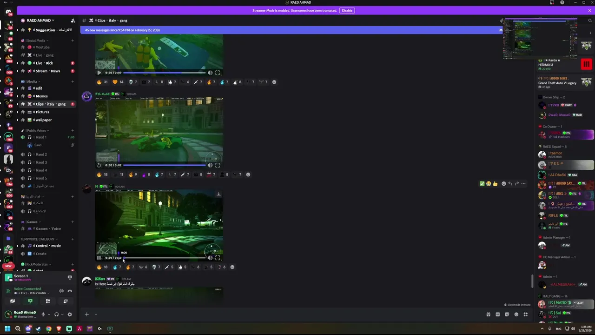Viewport: 595px width, 335px height.
Task: Add the thumbs-up quick reaction on hovered message
Action: 495,184
